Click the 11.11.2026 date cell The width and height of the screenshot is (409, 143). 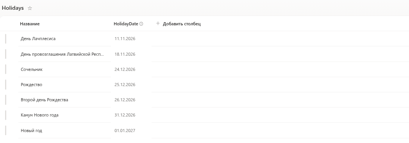(125, 39)
